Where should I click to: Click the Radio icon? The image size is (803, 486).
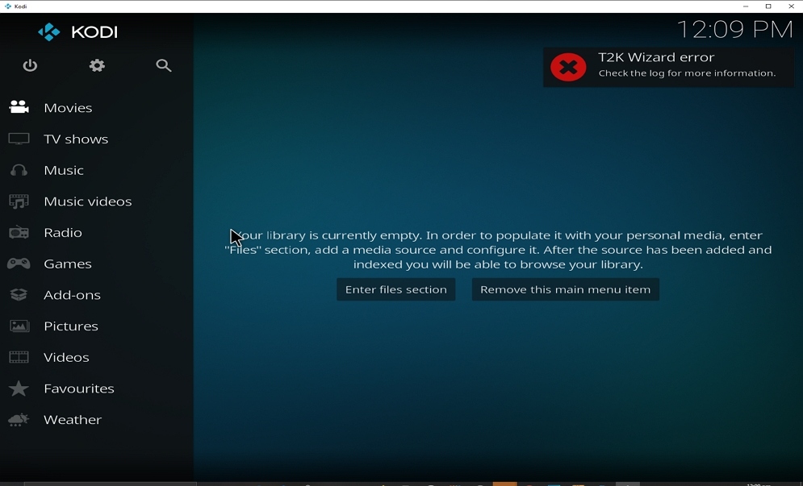pyautogui.click(x=19, y=233)
